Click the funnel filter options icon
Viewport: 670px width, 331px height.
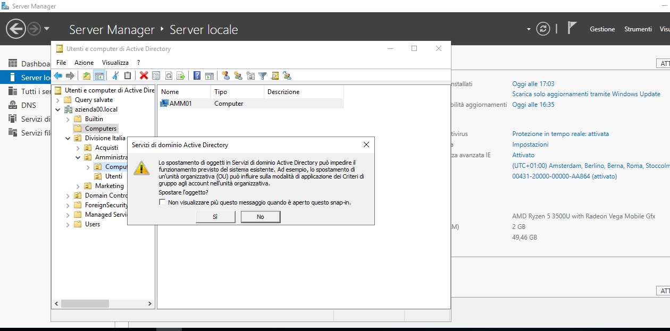click(262, 76)
